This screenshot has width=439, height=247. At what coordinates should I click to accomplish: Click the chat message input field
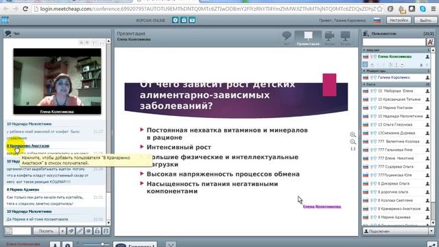click(x=21, y=231)
